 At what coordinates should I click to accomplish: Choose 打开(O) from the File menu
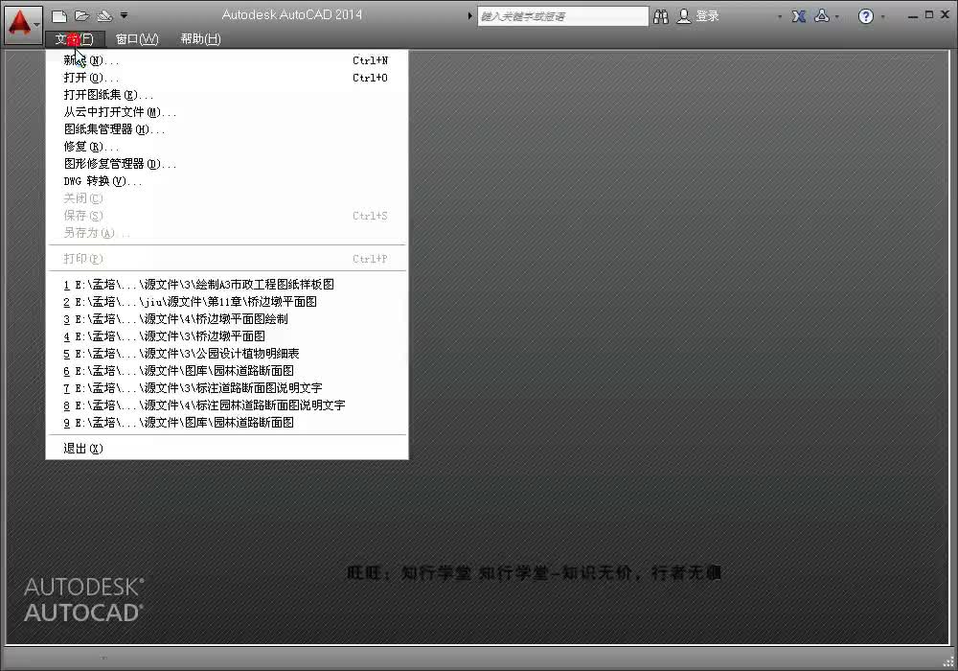[227, 78]
